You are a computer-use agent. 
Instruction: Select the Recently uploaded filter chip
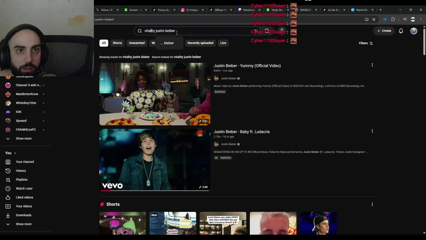point(200,43)
